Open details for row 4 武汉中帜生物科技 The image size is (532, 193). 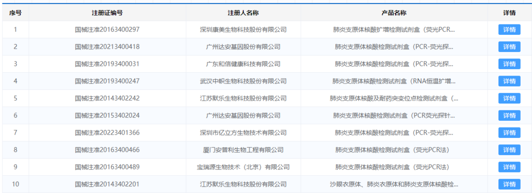[509, 81]
